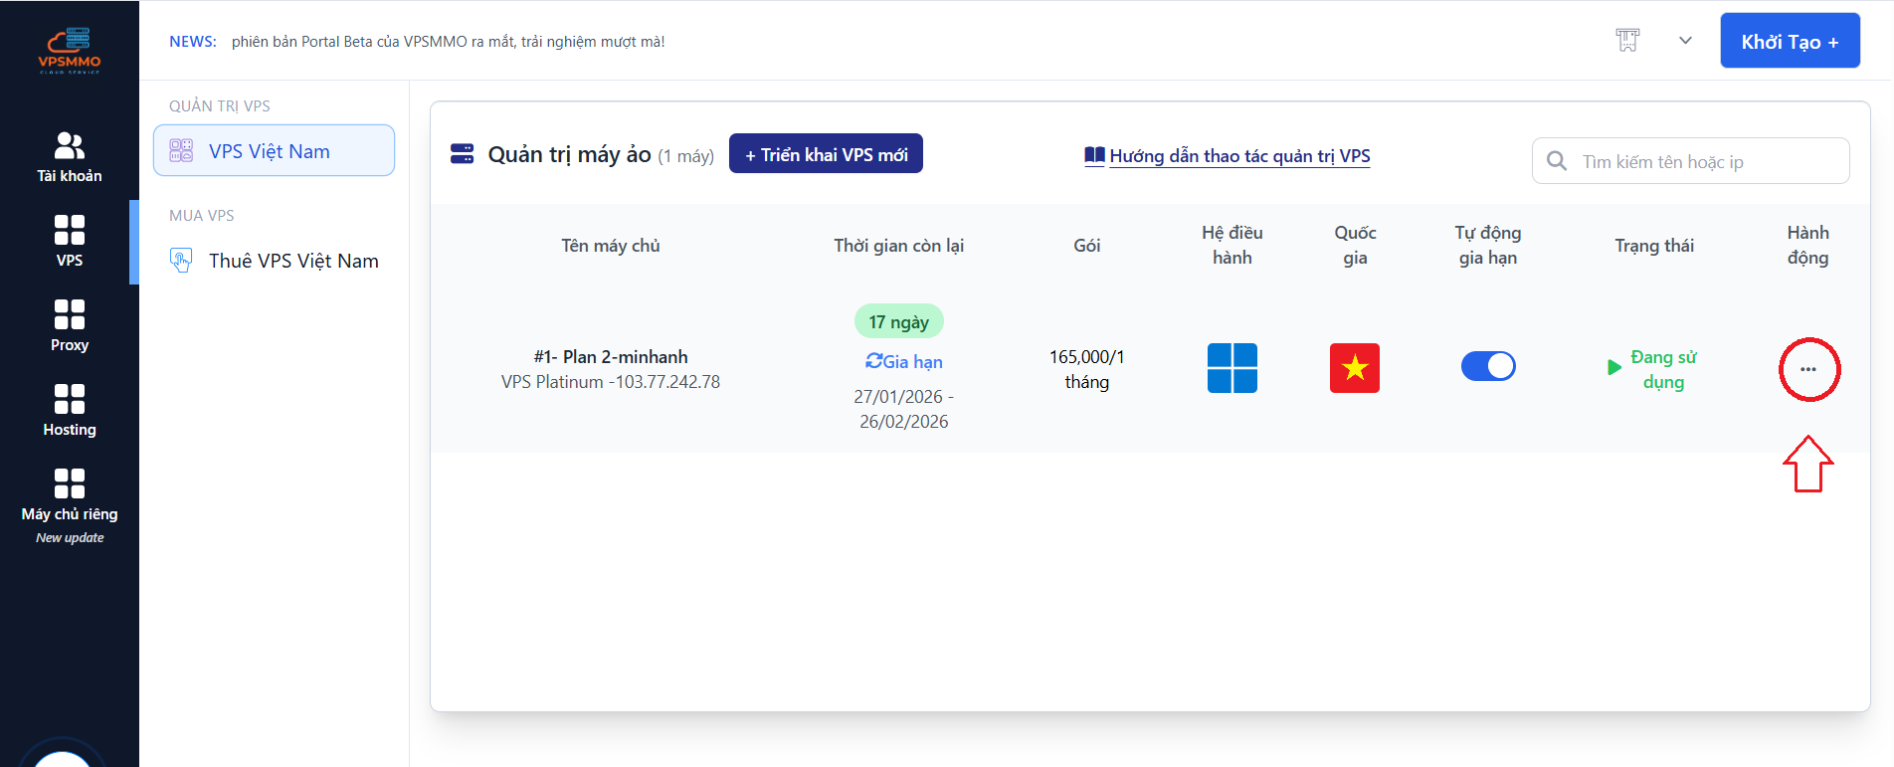Open the Tài khoản account section
This screenshot has height=767, width=1894.
click(70, 157)
